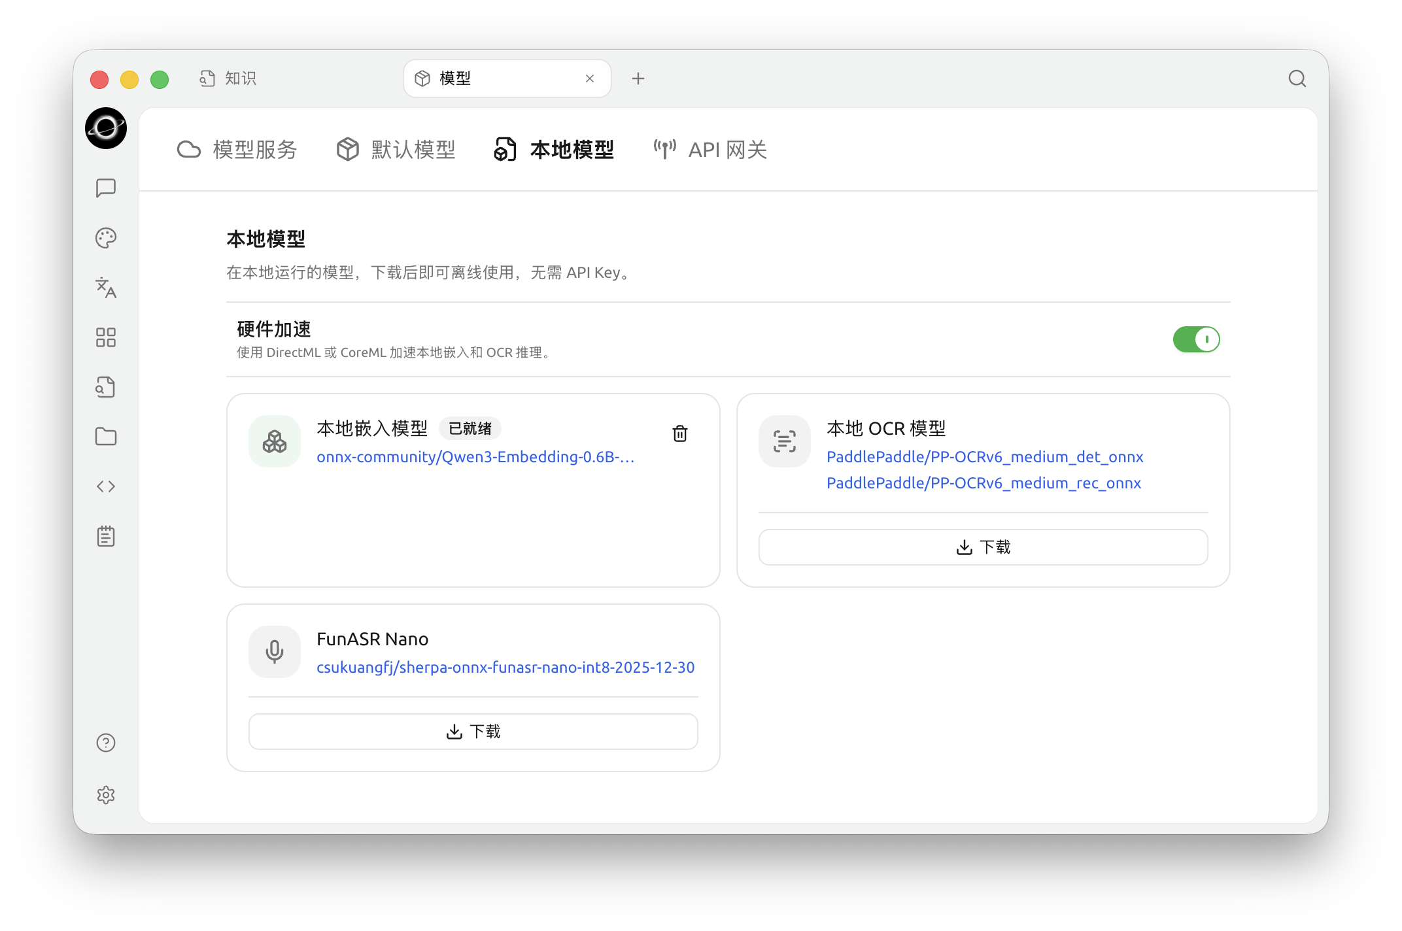Open the sherpa-onnx-funasr-nano-int8 link
Image resolution: width=1402 pixels, height=931 pixels.
(x=505, y=668)
